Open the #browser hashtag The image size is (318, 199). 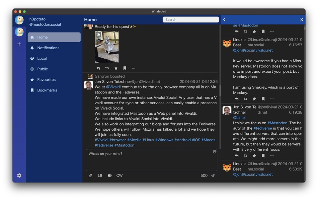(x=118, y=140)
